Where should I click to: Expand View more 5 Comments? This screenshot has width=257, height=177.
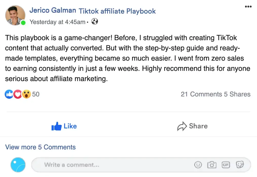coord(41,147)
